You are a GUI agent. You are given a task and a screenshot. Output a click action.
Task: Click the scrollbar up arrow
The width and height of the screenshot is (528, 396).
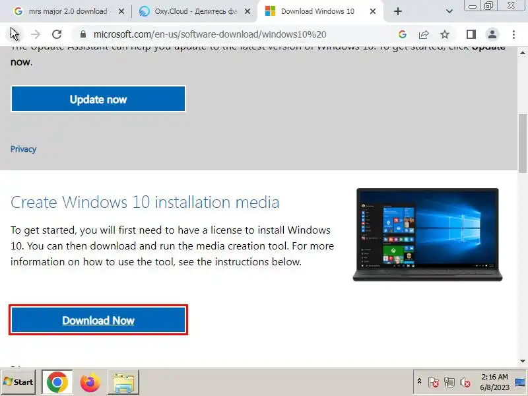pyautogui.click(x=523, y=53)
